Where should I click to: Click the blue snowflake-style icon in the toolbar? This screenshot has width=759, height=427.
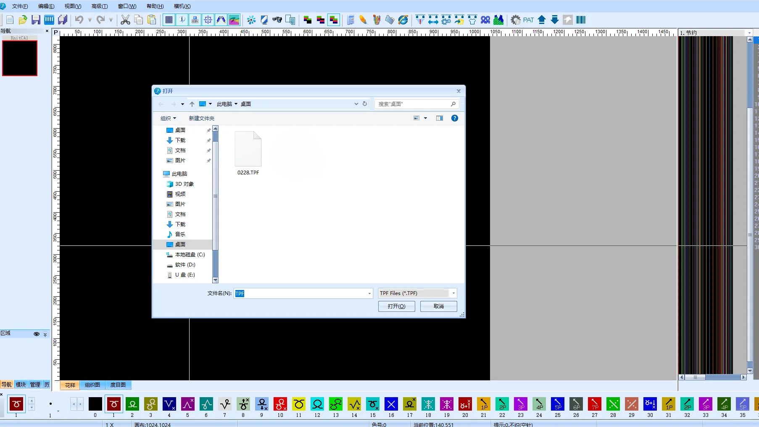click(x=251, y=20)
